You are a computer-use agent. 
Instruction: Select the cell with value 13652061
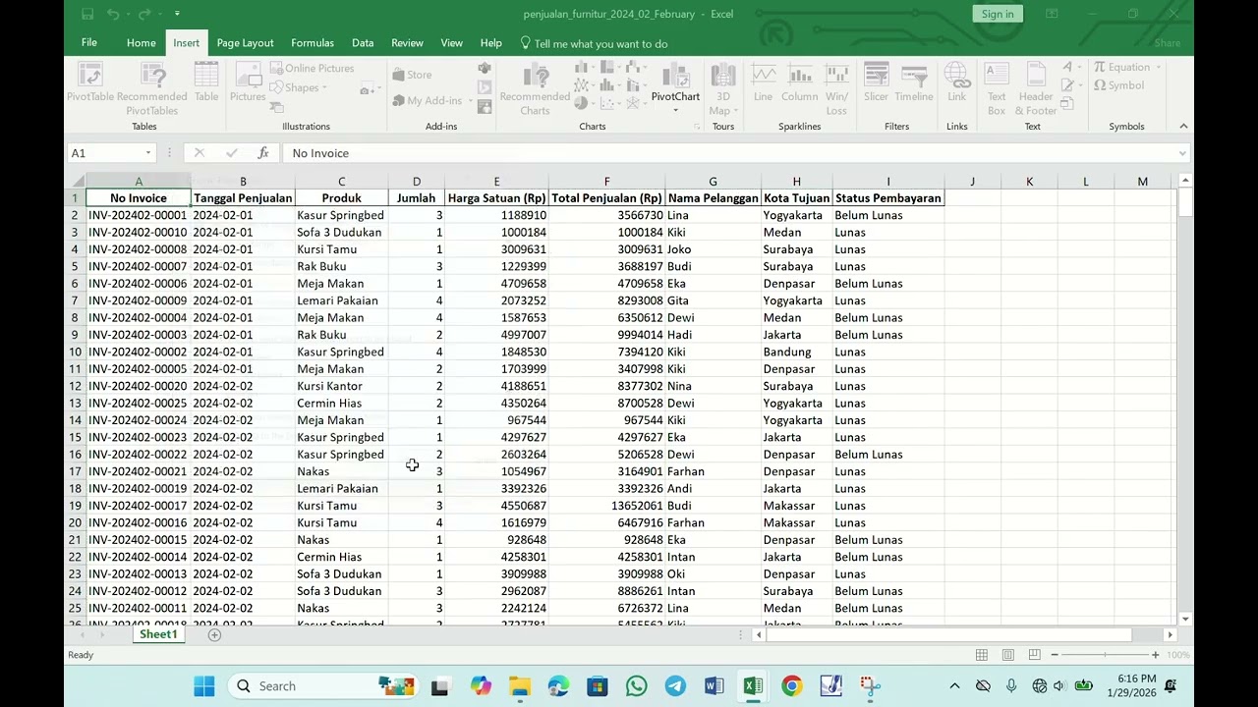click(606, 506)
